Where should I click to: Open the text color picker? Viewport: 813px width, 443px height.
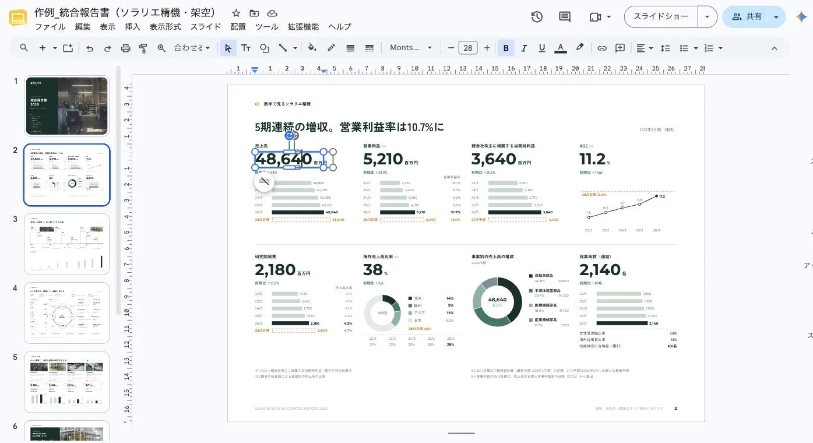click(x=561, y=48)
